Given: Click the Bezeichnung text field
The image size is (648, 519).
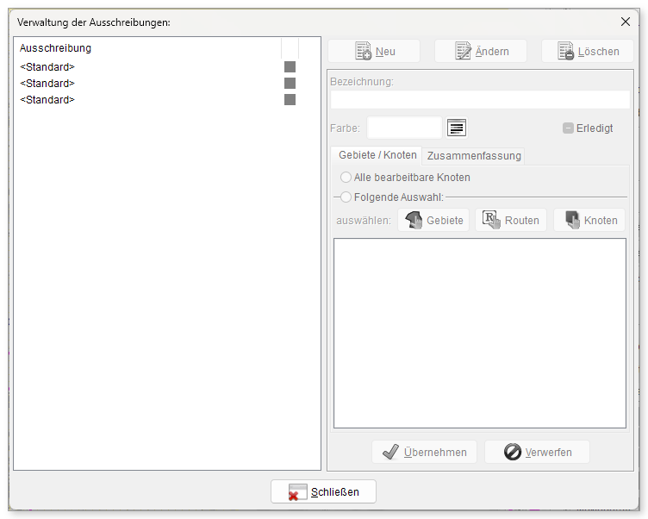Looking at the screenshot, I should [480, 100].
